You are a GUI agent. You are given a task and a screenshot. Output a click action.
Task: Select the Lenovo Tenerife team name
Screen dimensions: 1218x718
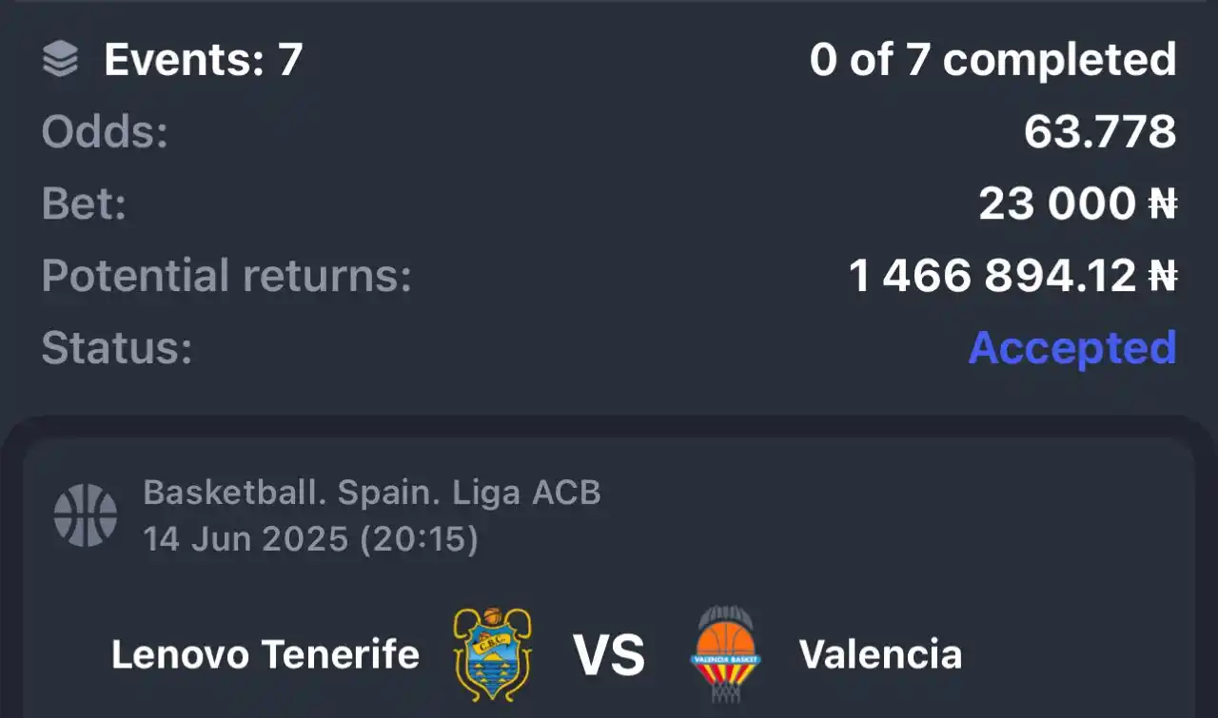pos(265,654)
